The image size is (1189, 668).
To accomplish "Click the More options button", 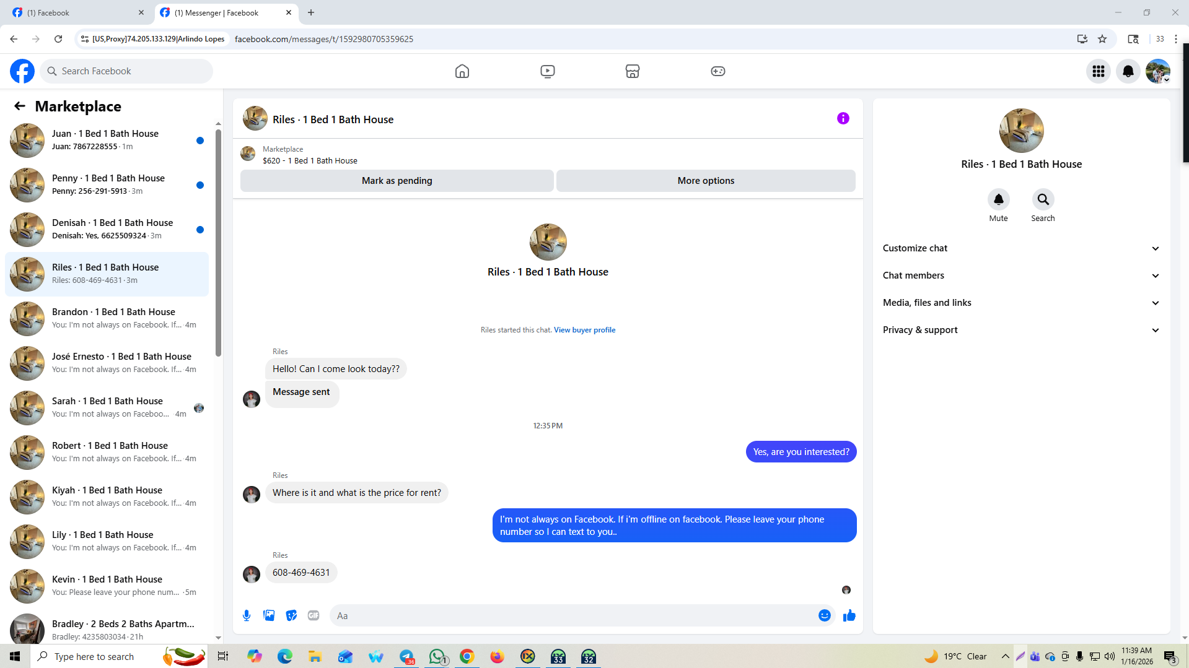I will pos(706,181).
